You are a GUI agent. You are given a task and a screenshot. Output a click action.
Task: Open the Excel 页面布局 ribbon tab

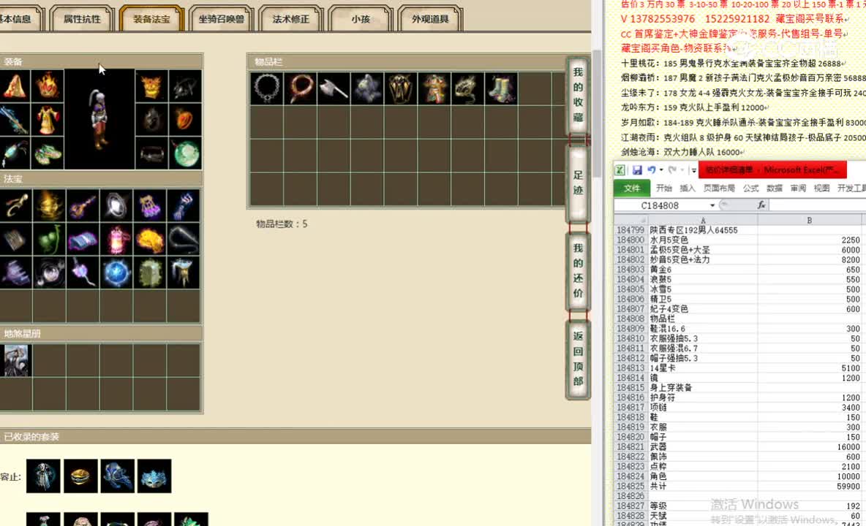click(x=719, y=188)
